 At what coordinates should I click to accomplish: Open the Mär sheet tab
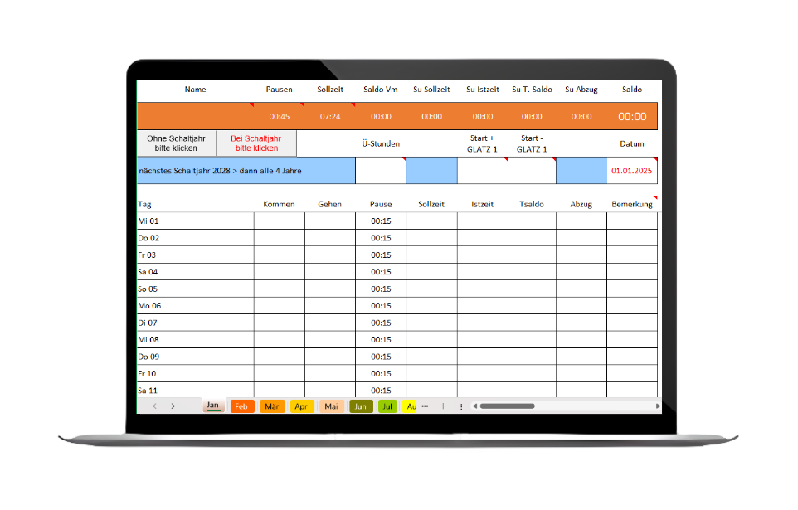pos(271,406)
